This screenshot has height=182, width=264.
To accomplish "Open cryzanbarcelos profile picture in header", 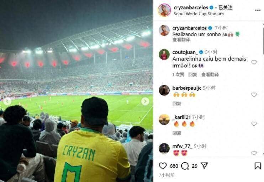I will [x=164, y=10].
